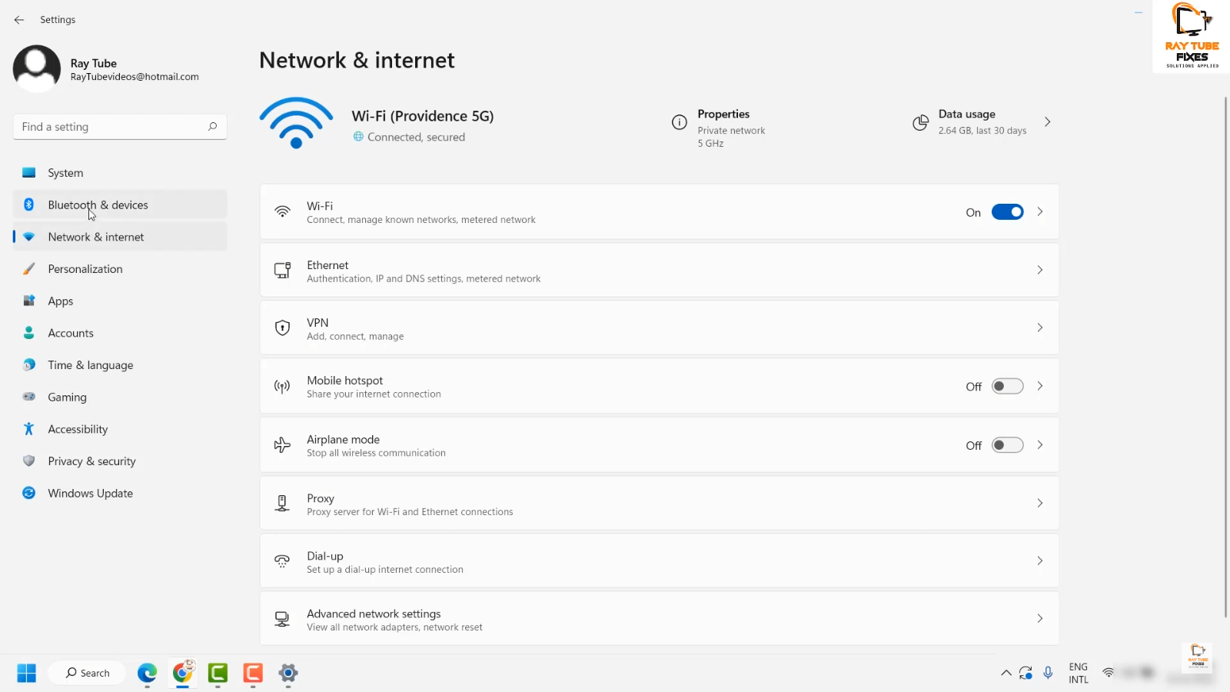The height and width of the screenshot is (692, 1230).
Task: Turn off the Wi-Fi toggle
Action: pyautogui.click(x=1007, y=212)
